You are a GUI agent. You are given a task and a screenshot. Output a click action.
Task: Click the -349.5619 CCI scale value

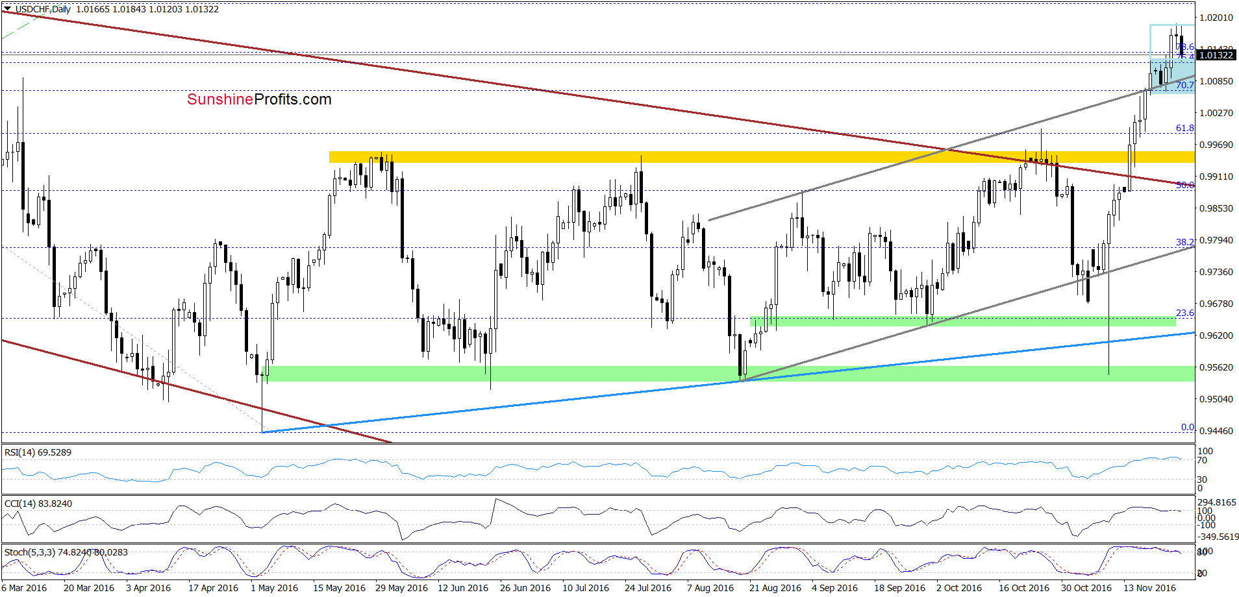[x=1218, y=537]
